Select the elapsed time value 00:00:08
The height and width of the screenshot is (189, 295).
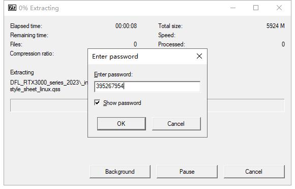126,26
